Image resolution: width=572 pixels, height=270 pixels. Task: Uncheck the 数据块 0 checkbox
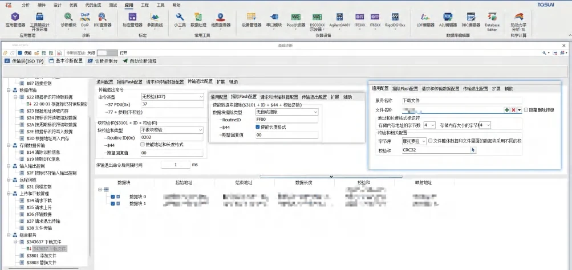click(113, 197)
